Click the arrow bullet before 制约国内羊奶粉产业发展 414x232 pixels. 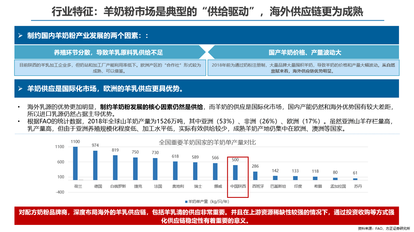(x=20, y=36)
